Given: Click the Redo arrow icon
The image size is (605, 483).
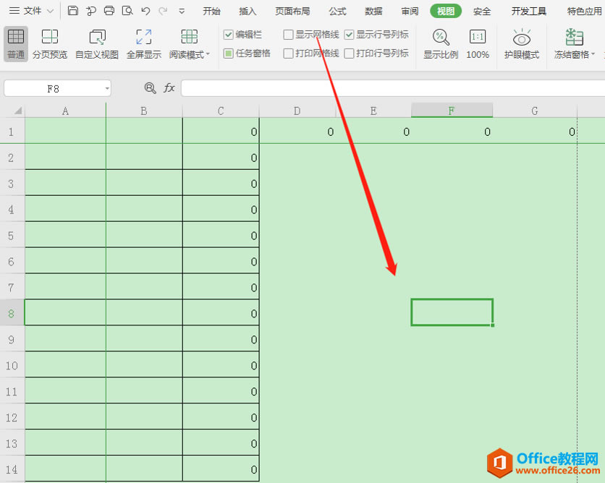Looking at the screenshot, I should tap(164, 11).
